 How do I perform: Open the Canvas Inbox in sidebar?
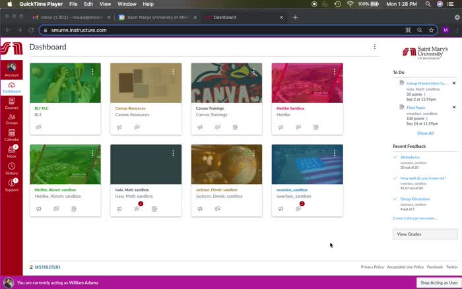(x=11, y=151)
